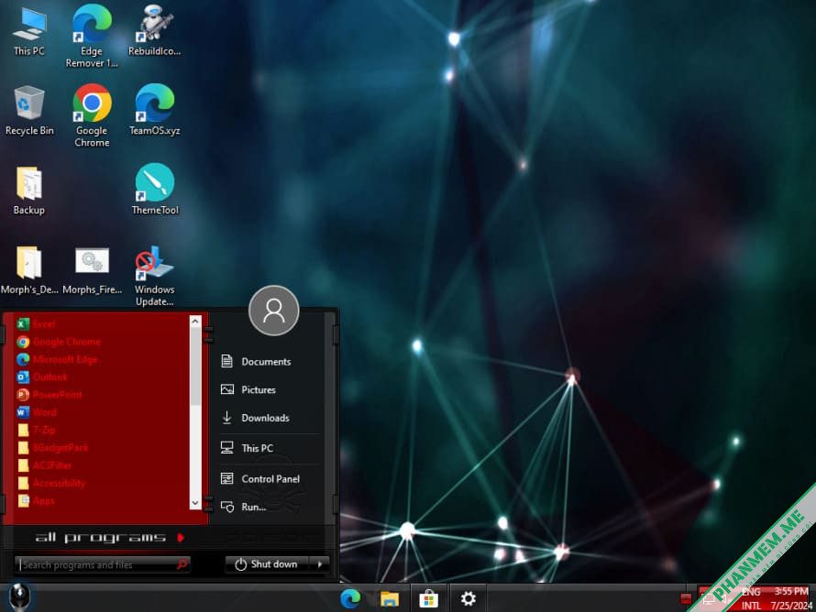The height and width of the screenshot is (612, 816).
Task: Open File Explorer from the taskbar
Action: point(390,599)
